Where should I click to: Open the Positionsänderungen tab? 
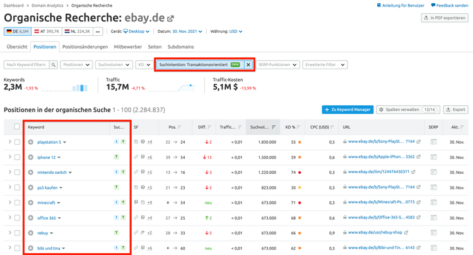(x=85, y=47)
